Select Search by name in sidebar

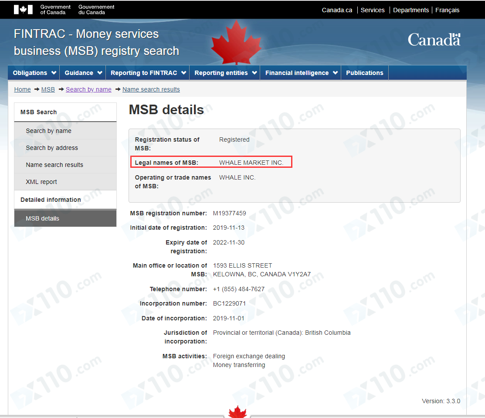click(x=65, y=131)
